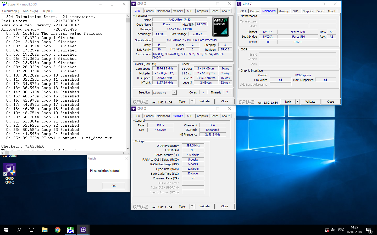
Task: Open Bench tab in CPU window
Action: [214, 11]
